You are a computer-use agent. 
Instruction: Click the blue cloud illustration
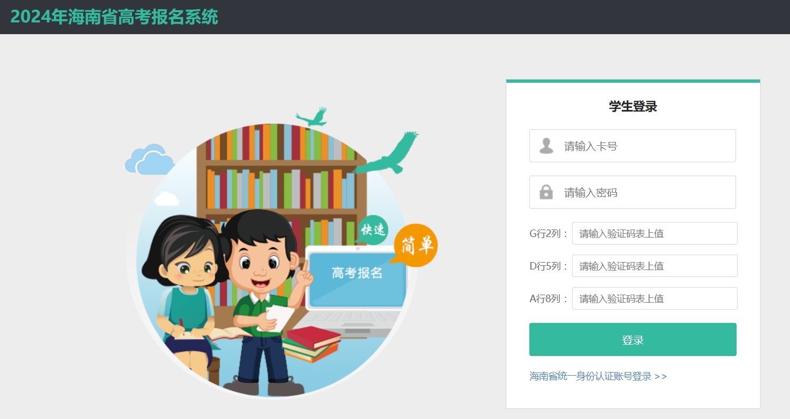pyautogui.click(x=148, y=160)
